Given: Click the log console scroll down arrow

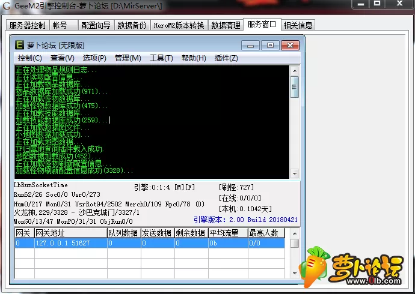Looking at the screenshot, I should (295, 173).
